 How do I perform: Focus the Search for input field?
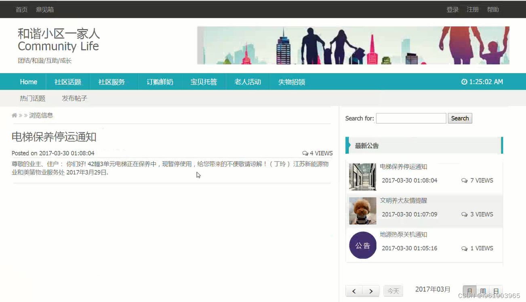coord(411,118)
